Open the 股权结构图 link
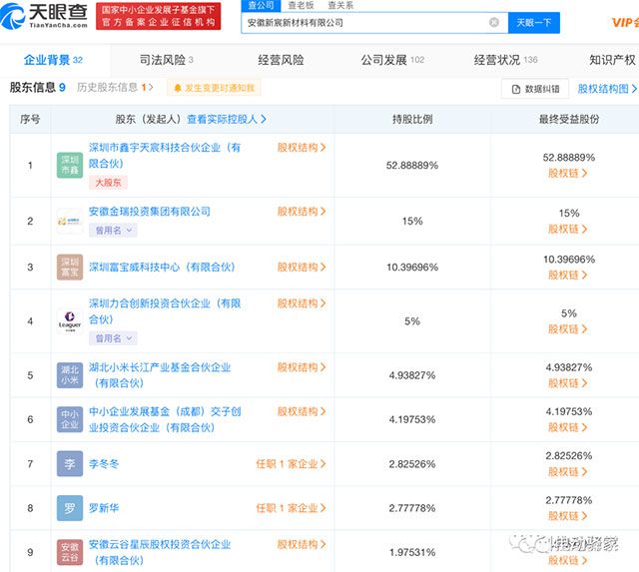Viewport: 639px width, 572px height. 607,89
